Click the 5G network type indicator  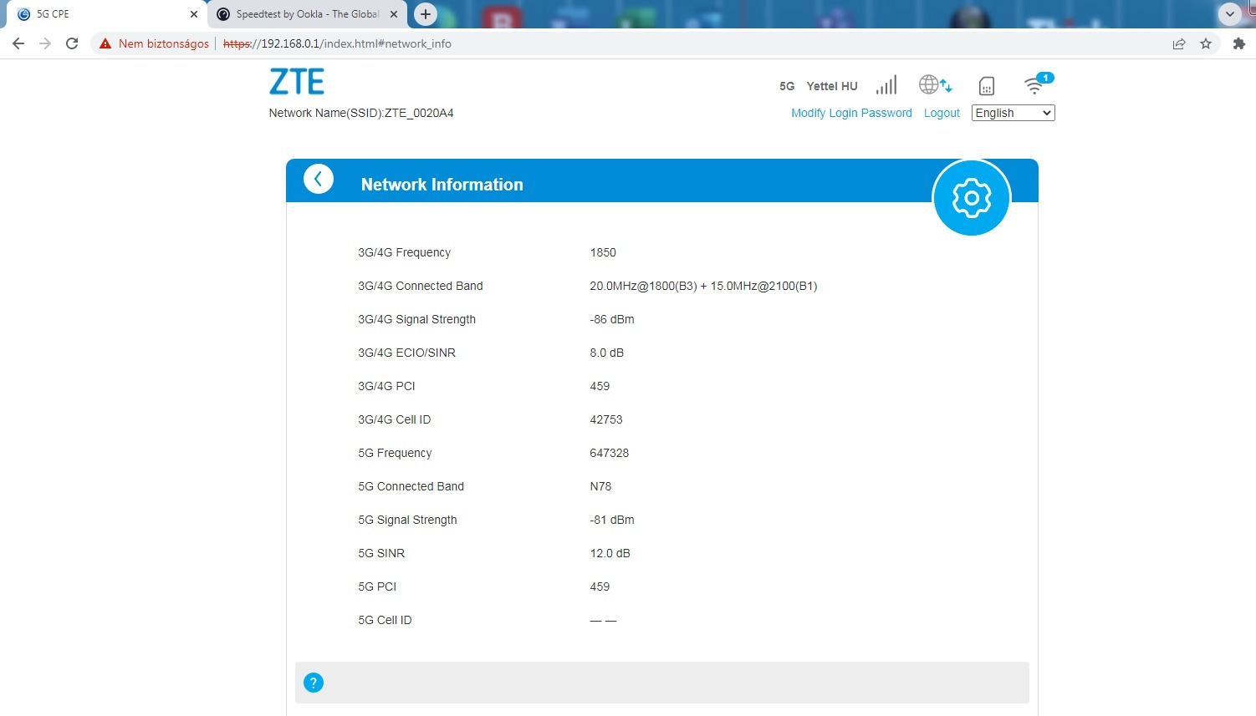click(x=787, y=86)
